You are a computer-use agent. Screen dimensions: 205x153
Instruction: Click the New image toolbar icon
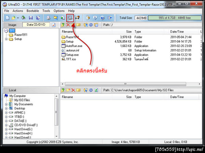[8, 18]
